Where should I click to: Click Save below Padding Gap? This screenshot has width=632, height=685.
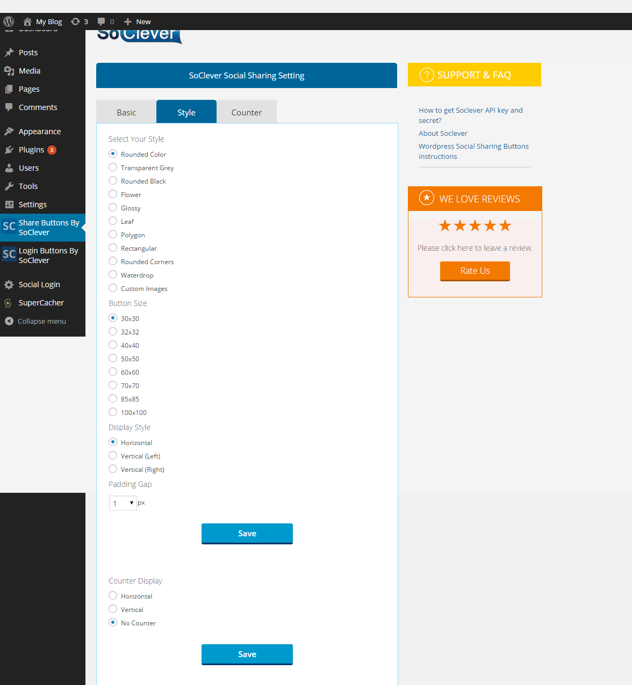point(247,534)
